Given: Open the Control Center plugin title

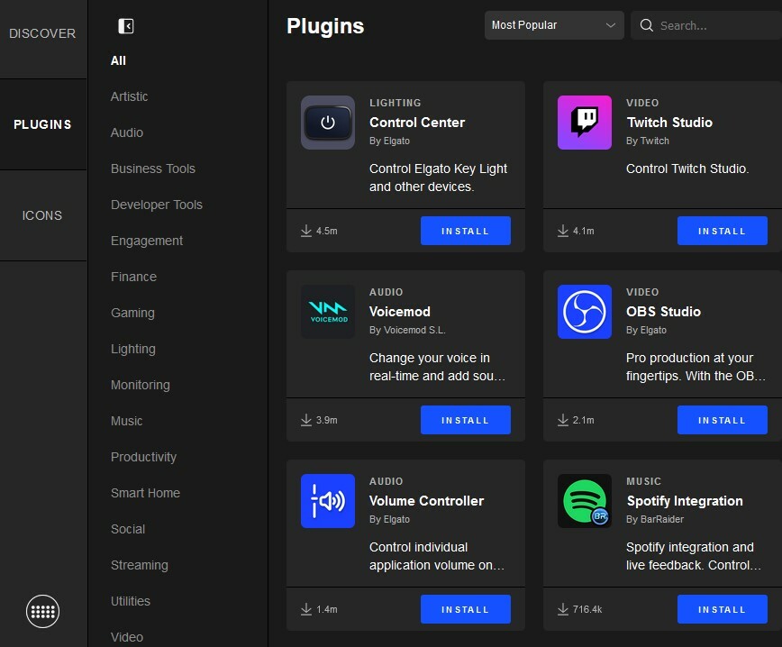Looking at the screenshot, I should [x=417, y=123].
